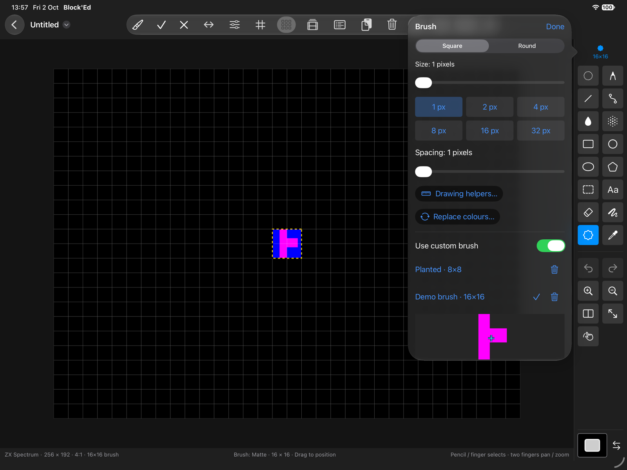The height and width of the screenshot is (470, 627).
Task: Open Drawing helpers options
Action: 459,193
